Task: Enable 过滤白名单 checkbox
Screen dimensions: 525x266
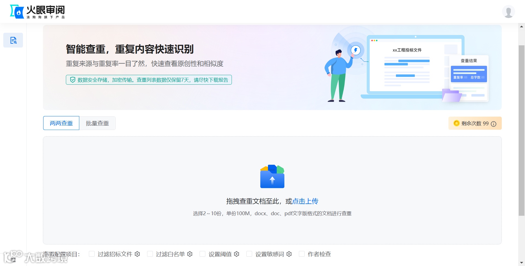Action: [150, 254]
